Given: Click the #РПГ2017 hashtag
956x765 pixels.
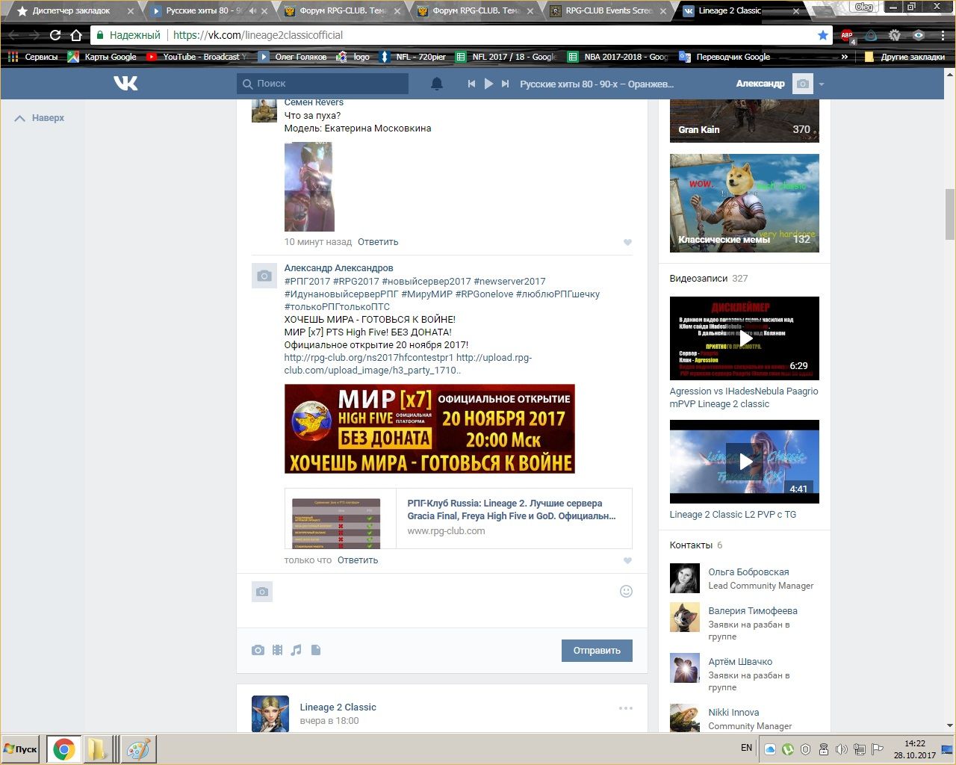Looking at the screenshot, I should pos(307,282).
